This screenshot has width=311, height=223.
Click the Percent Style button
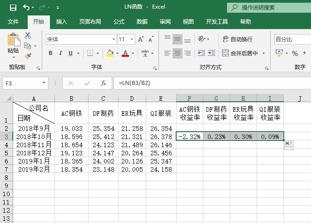(295, 54)
